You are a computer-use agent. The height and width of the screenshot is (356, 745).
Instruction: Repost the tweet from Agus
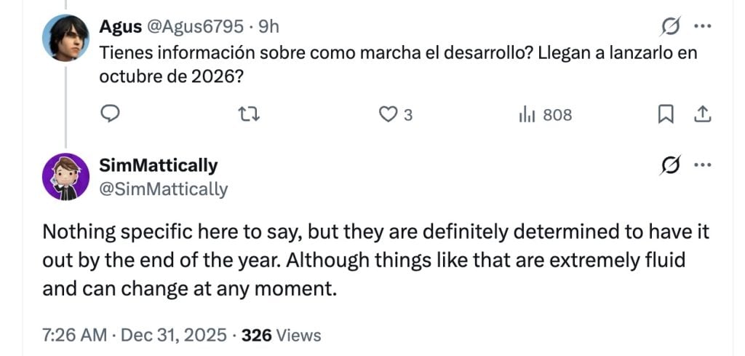(x=248, y=114)
